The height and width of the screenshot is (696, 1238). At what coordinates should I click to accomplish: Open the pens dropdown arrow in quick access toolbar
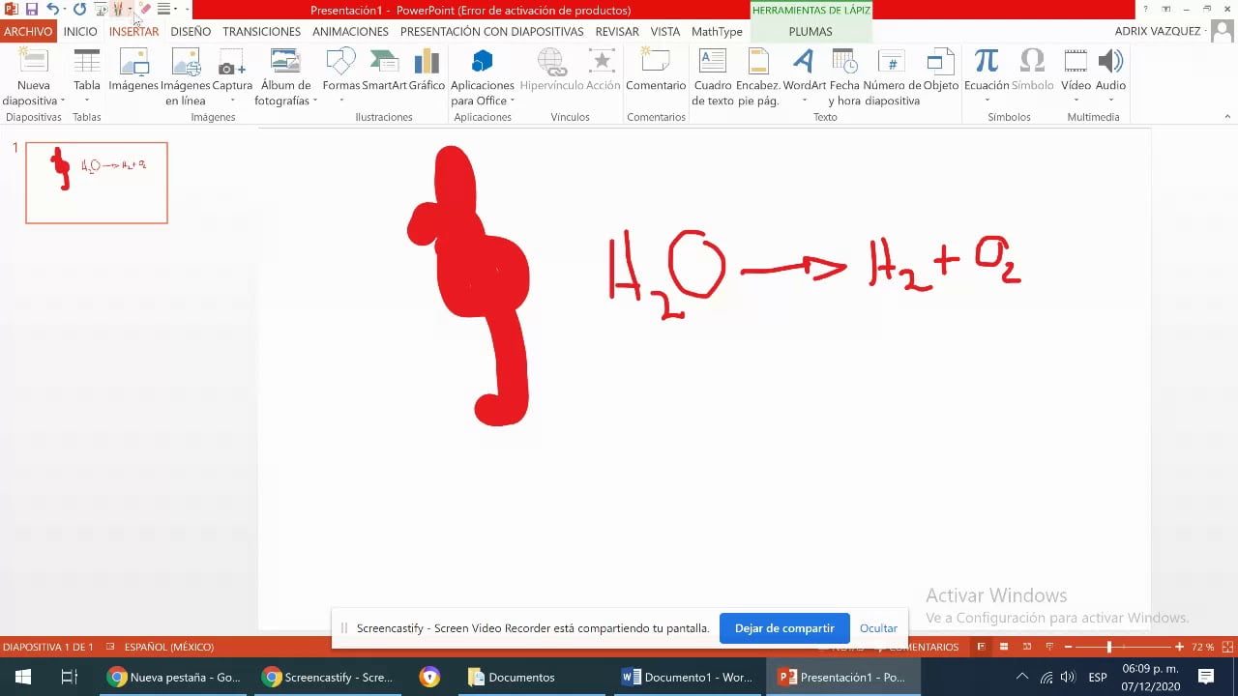pyautogui.click(x=130, y=10)
